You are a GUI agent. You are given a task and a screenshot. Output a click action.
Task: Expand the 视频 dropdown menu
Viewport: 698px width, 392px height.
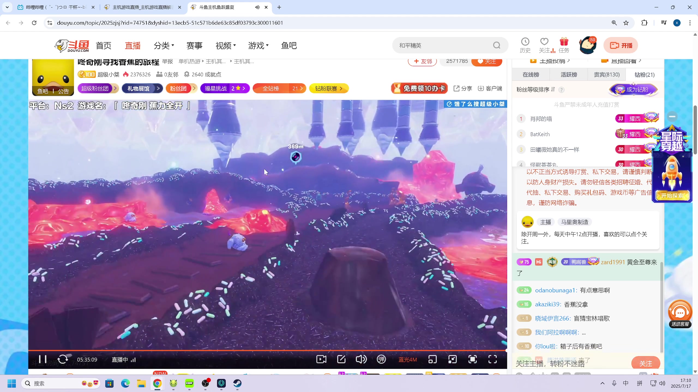[x=225, y=45]
